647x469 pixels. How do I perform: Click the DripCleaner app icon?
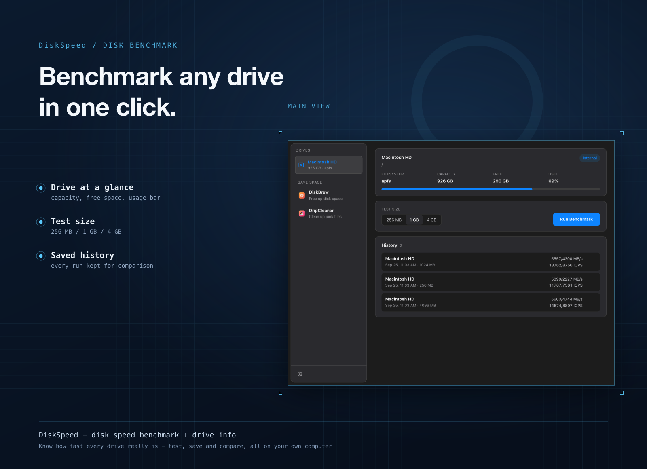(302, 213)
